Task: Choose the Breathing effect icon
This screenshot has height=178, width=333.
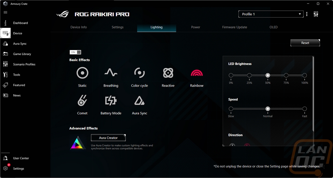Action: click(x=111, y=73)
